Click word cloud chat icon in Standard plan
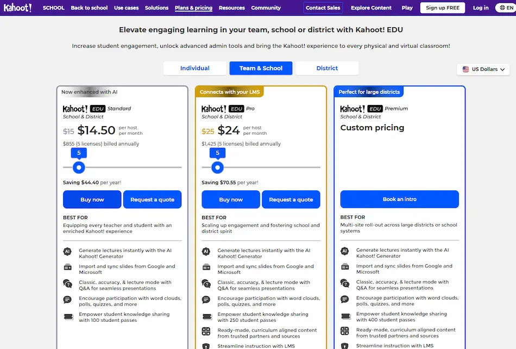Screen dimensions: 516x349 [x=67, y=300]
